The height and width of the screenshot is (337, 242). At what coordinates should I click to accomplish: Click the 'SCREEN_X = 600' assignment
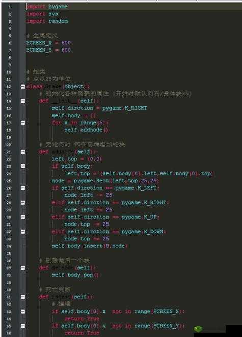click(x=48, y=43)
